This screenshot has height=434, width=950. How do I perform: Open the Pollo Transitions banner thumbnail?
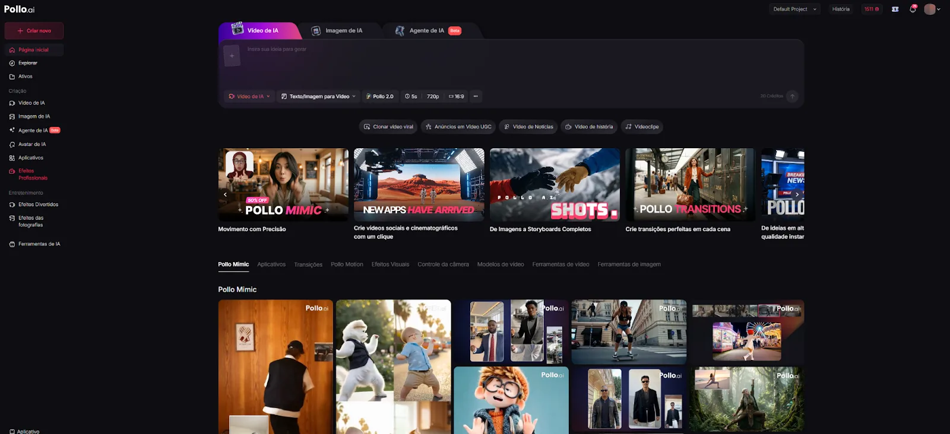coord(690,184)
